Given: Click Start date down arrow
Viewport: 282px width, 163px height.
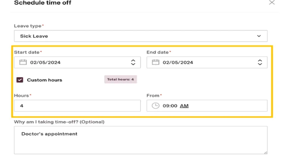Looking at the screenshot, I should click(x=133, y=64).
